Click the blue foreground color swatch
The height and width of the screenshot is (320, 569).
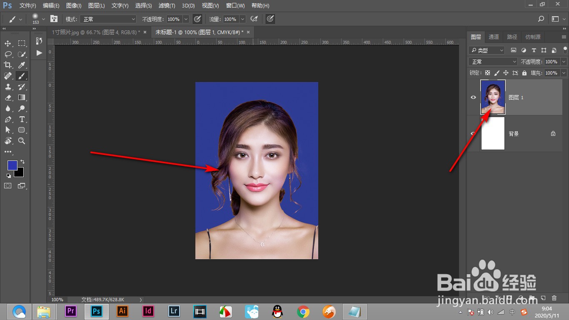(12, 165)
